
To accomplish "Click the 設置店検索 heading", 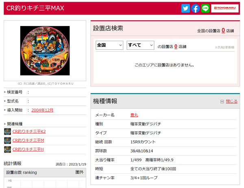I will 108,28.
